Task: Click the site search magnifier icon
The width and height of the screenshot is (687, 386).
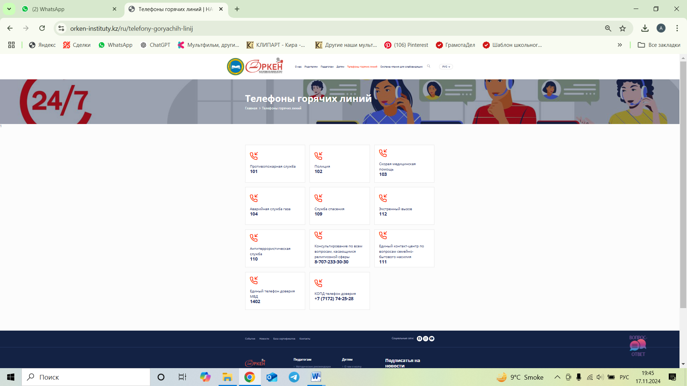Action: [x=429, y=66]
